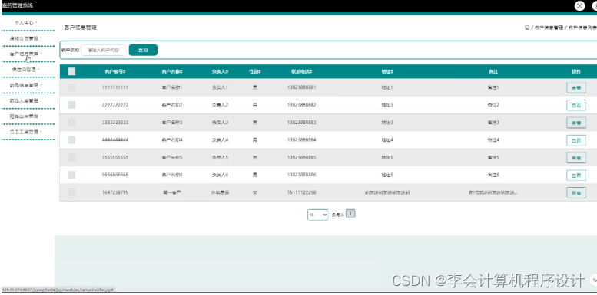597x295 pixels.
Task: Click the 客户名称5 cell
Action: pyautogui.click(x=172, y=157)
